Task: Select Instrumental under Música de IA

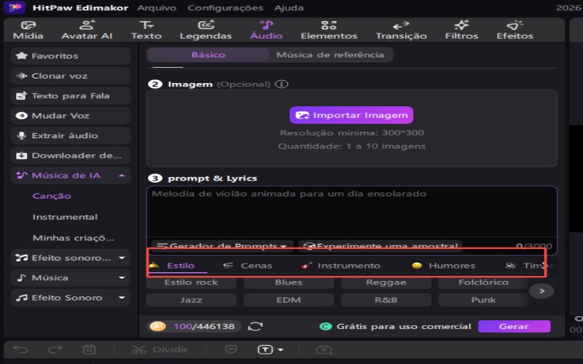Action: tap(65, 216)
